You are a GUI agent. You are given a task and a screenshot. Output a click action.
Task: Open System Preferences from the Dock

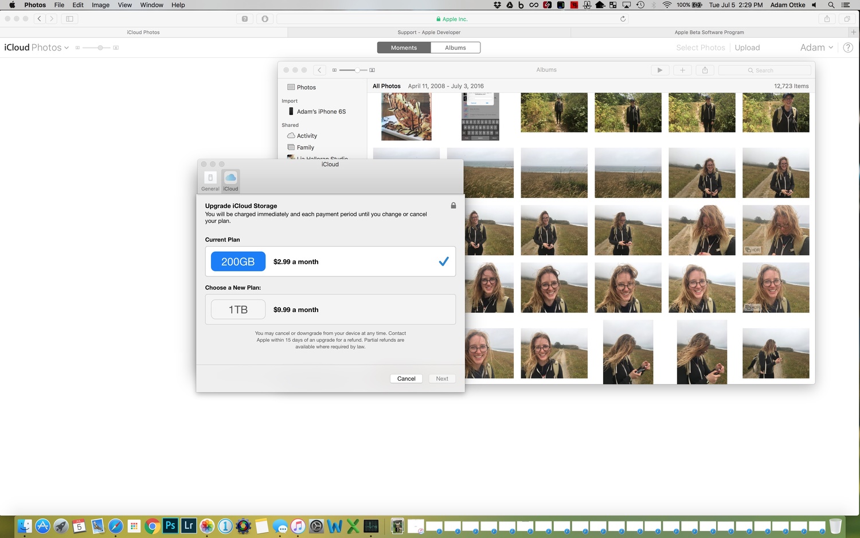tap(316, 525)
